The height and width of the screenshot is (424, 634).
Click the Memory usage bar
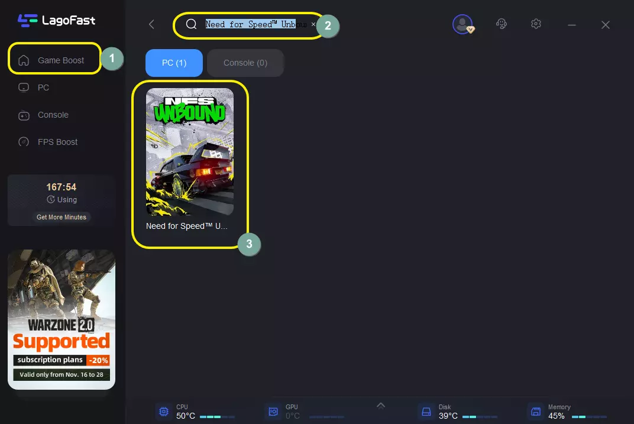click(588, 416)
